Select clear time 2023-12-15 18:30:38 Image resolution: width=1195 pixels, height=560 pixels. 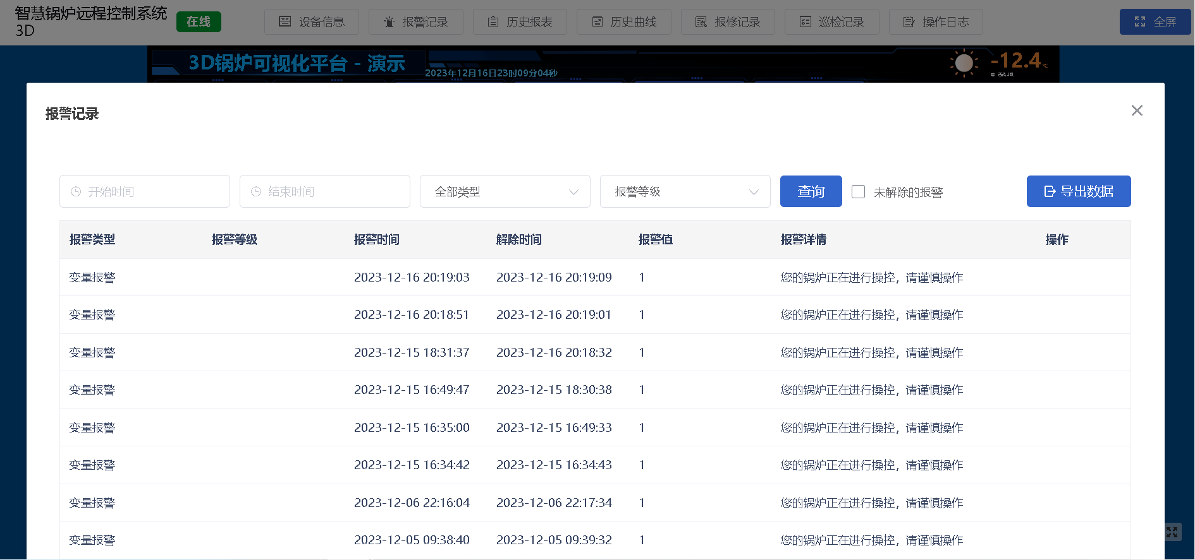tap(554, 390)
